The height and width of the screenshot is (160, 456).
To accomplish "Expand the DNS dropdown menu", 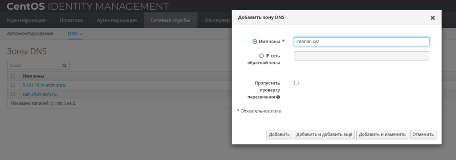I will coord(75,34).
